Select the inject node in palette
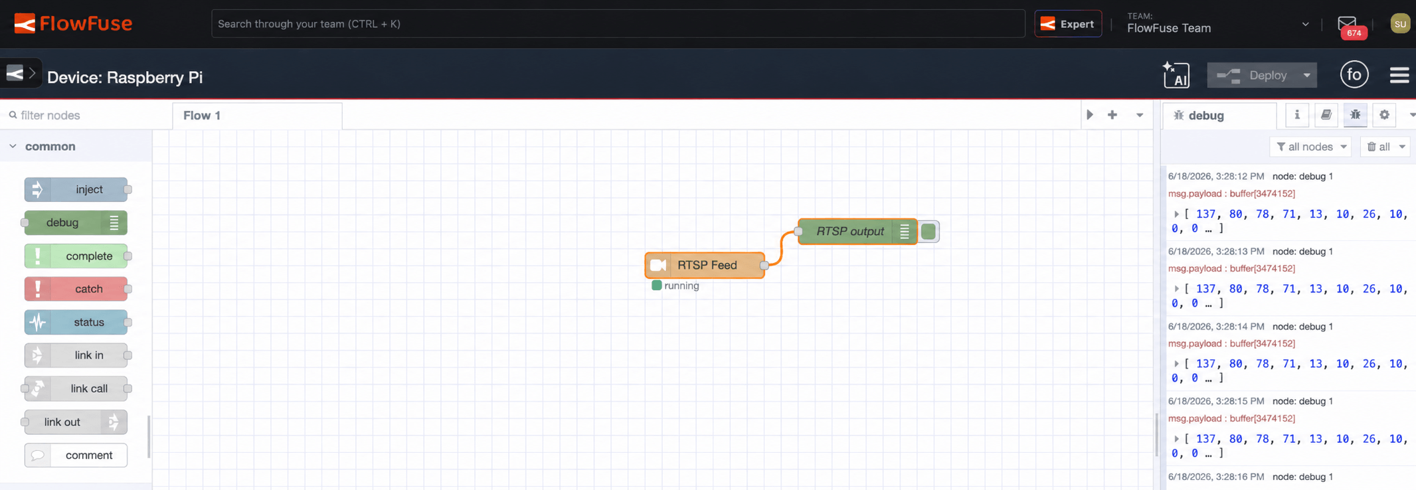The image size is (1416, 490). click(x=76, y=189)
